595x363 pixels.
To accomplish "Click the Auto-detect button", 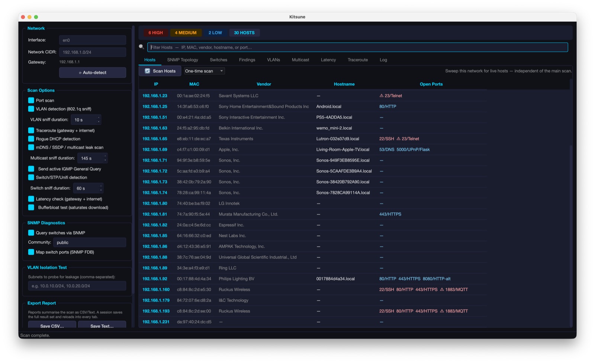I will pyautogui.click(x=93, y=73).
